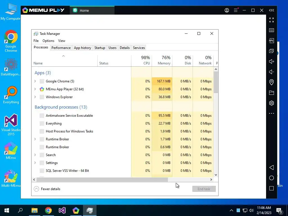Open DataWagon desktop shortcut
Screen dimensions: 288x216
click(11, 67)
